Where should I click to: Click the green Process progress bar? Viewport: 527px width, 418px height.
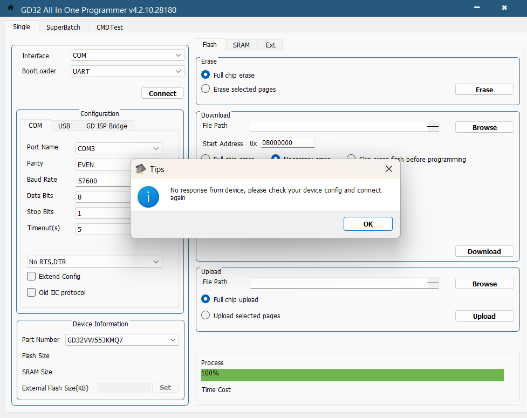[352, 375]
